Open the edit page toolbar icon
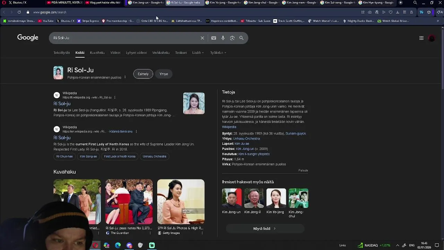The width and height of the screenshot is (444, 250). [x=363, y=12]
